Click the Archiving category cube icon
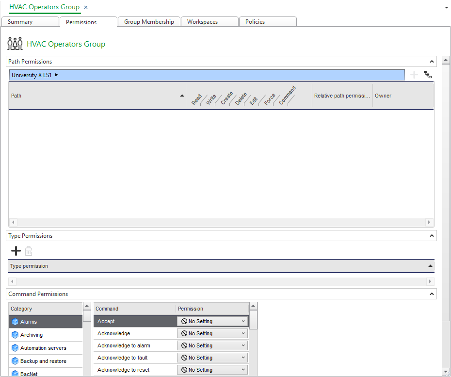Viewport: 451px width, 377px height. pos(15,335)
